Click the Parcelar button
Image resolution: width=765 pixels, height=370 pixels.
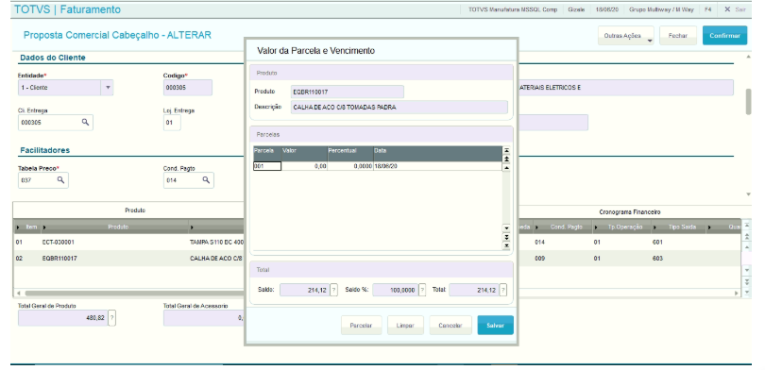[x=361, y=325]
